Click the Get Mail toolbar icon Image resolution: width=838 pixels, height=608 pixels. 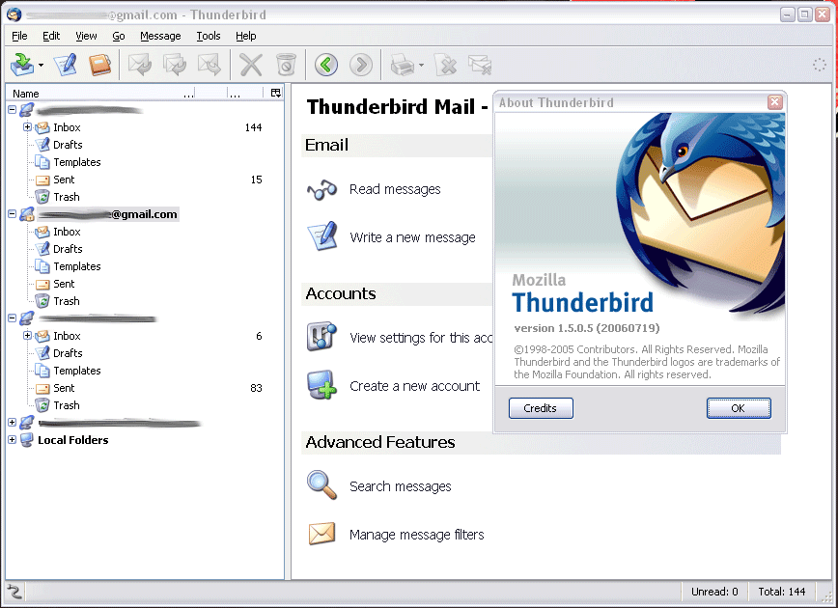tap(22, 65)
